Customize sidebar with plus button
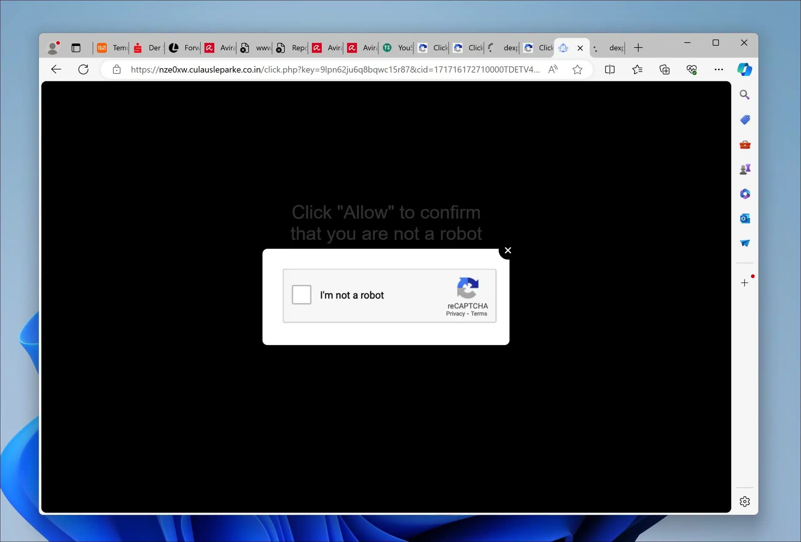The height and width of the screenshot is (542, 801). tap(744, 283)
